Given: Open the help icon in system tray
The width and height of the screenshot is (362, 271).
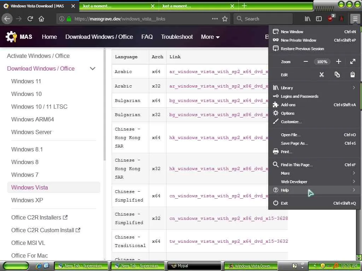Looking at the screenshot, I should pos(294,266).
